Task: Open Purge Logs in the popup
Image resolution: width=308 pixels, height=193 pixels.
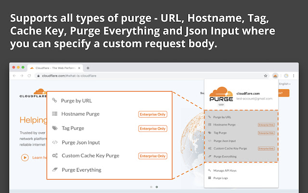Action: tap(220, 178)
